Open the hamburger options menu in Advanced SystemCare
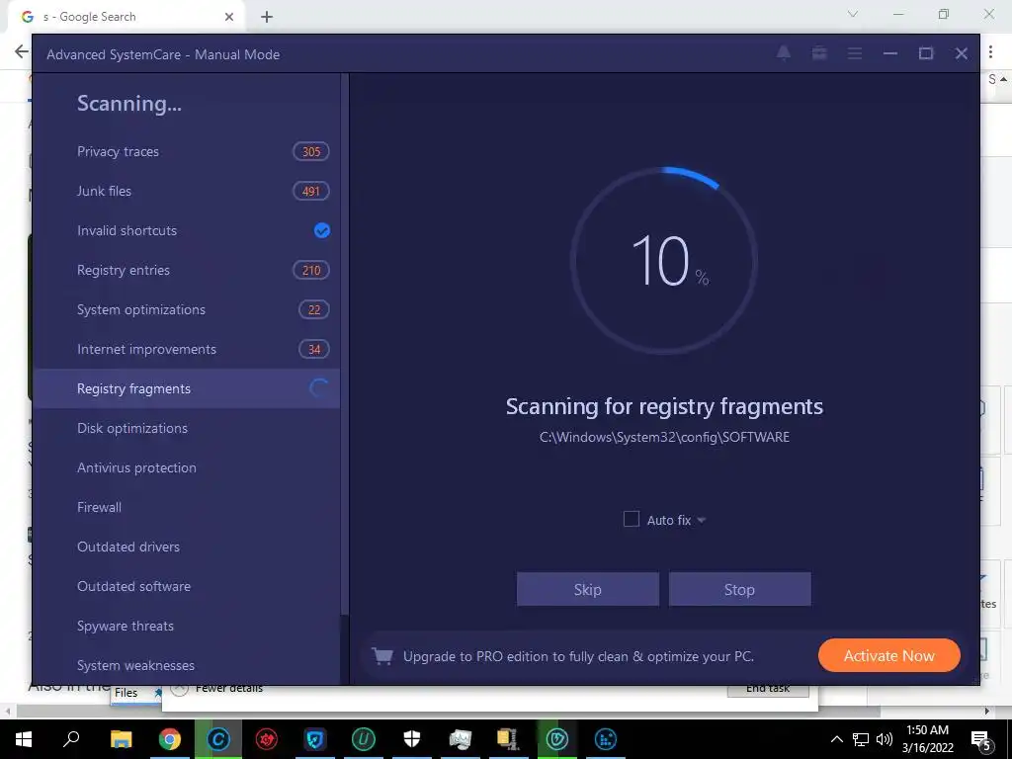Image resolution: width=1012 pixels, height=759 pixels. (x=855, y=53)
